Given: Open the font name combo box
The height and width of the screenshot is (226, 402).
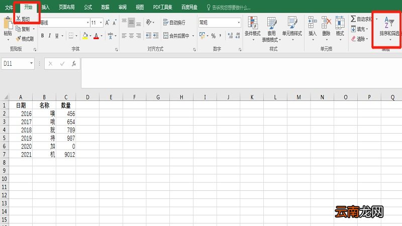Looking at the screenshot, I should (x=64, y=23).
